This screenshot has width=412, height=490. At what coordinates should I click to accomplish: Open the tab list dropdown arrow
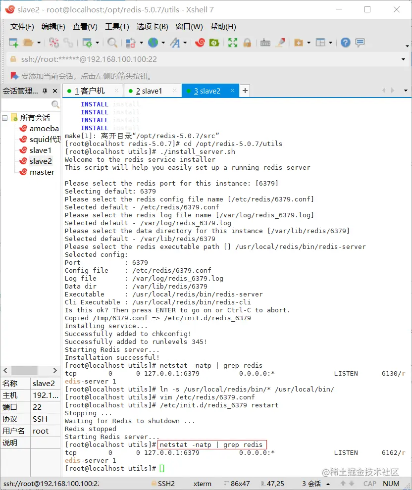tap(406, 91)
